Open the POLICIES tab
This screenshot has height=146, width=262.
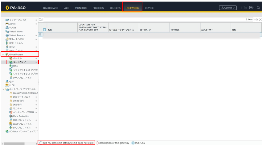tap(98, 8)
